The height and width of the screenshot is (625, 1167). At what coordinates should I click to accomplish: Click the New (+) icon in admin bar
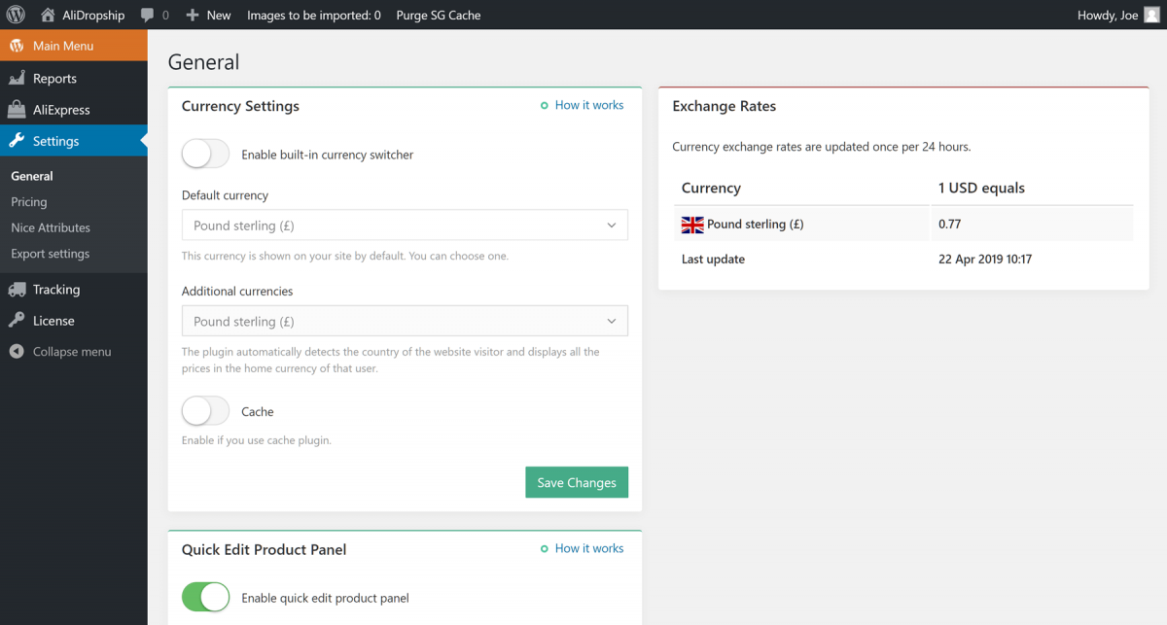click(x=194, y=15)
